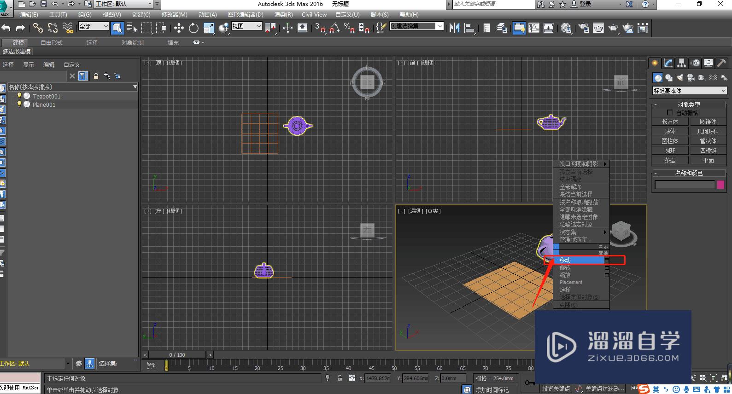Open the 视图 reference coordinate dropdown
732x394 pixels.
click(246, 26)
